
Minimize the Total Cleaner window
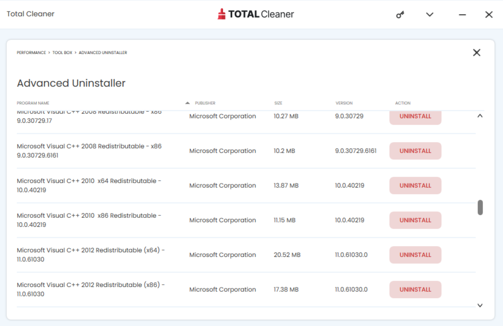pyautogui.click(x=462, y=15)
